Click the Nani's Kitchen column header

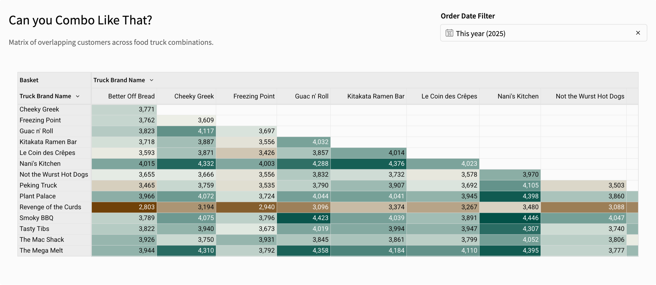coord(518,96)
